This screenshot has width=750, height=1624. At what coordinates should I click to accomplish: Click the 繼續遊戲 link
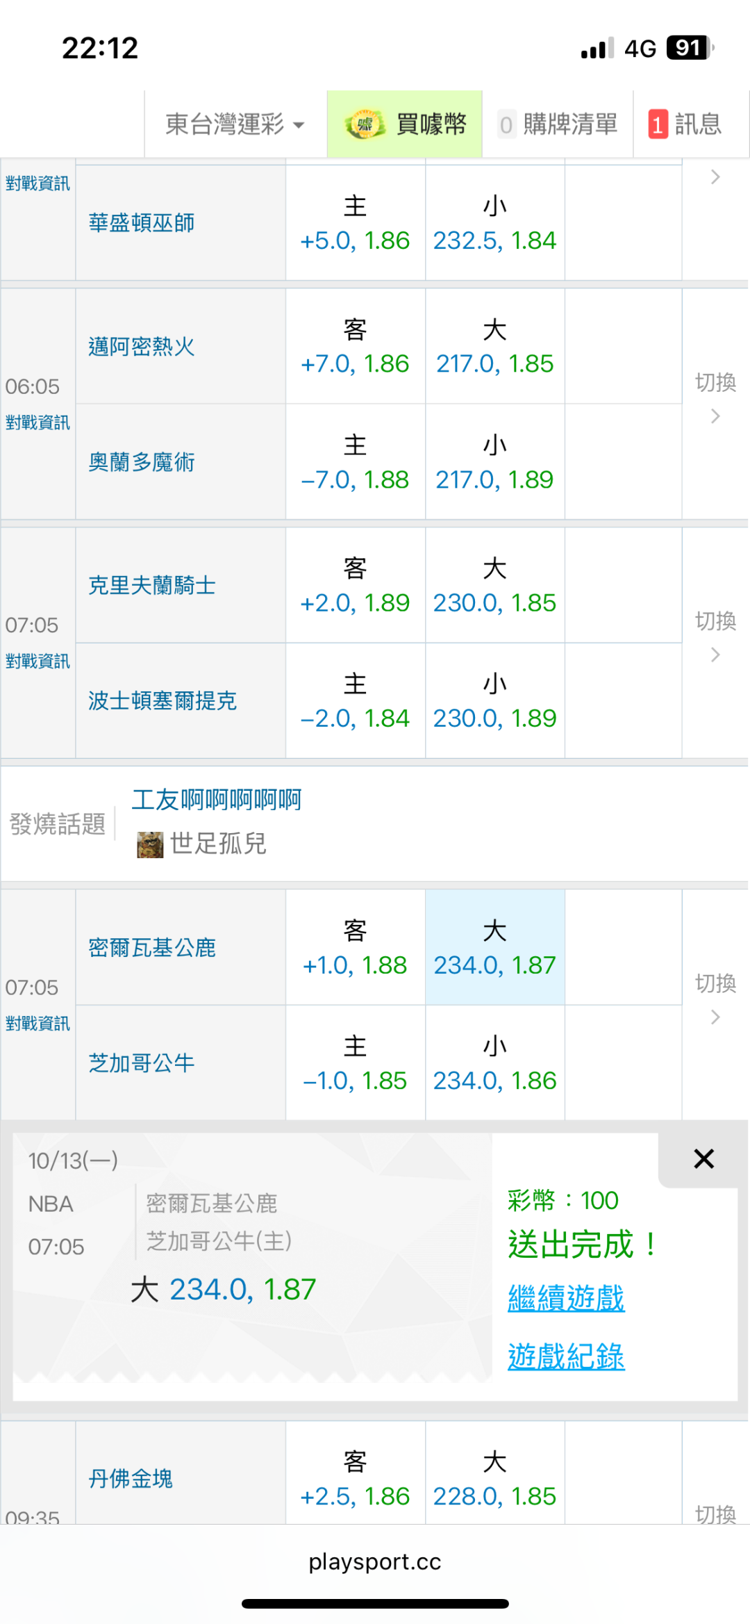click(x=566, y=1298)
